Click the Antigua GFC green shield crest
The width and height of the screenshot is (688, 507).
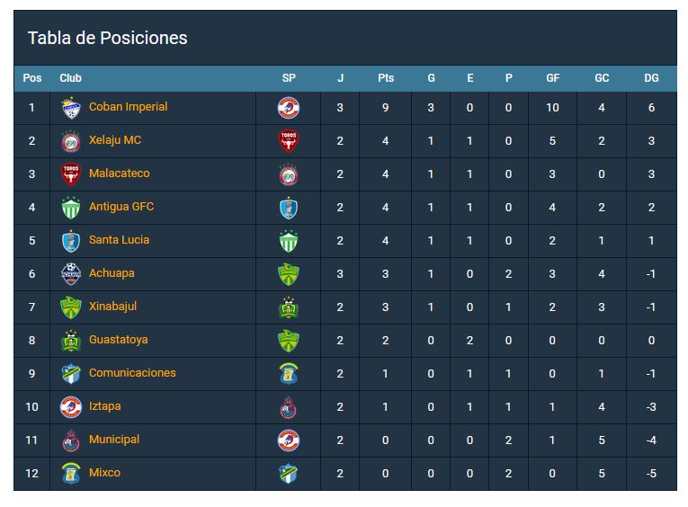(71, 208)
